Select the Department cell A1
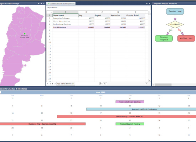This screenshot has width=196, height=142. (66, 15)
